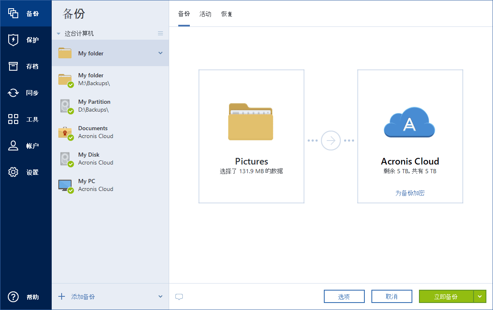The image size is (493, 310).
Task: Open the Protection shield icon in sidebar
Action: (x=13, y=40)
